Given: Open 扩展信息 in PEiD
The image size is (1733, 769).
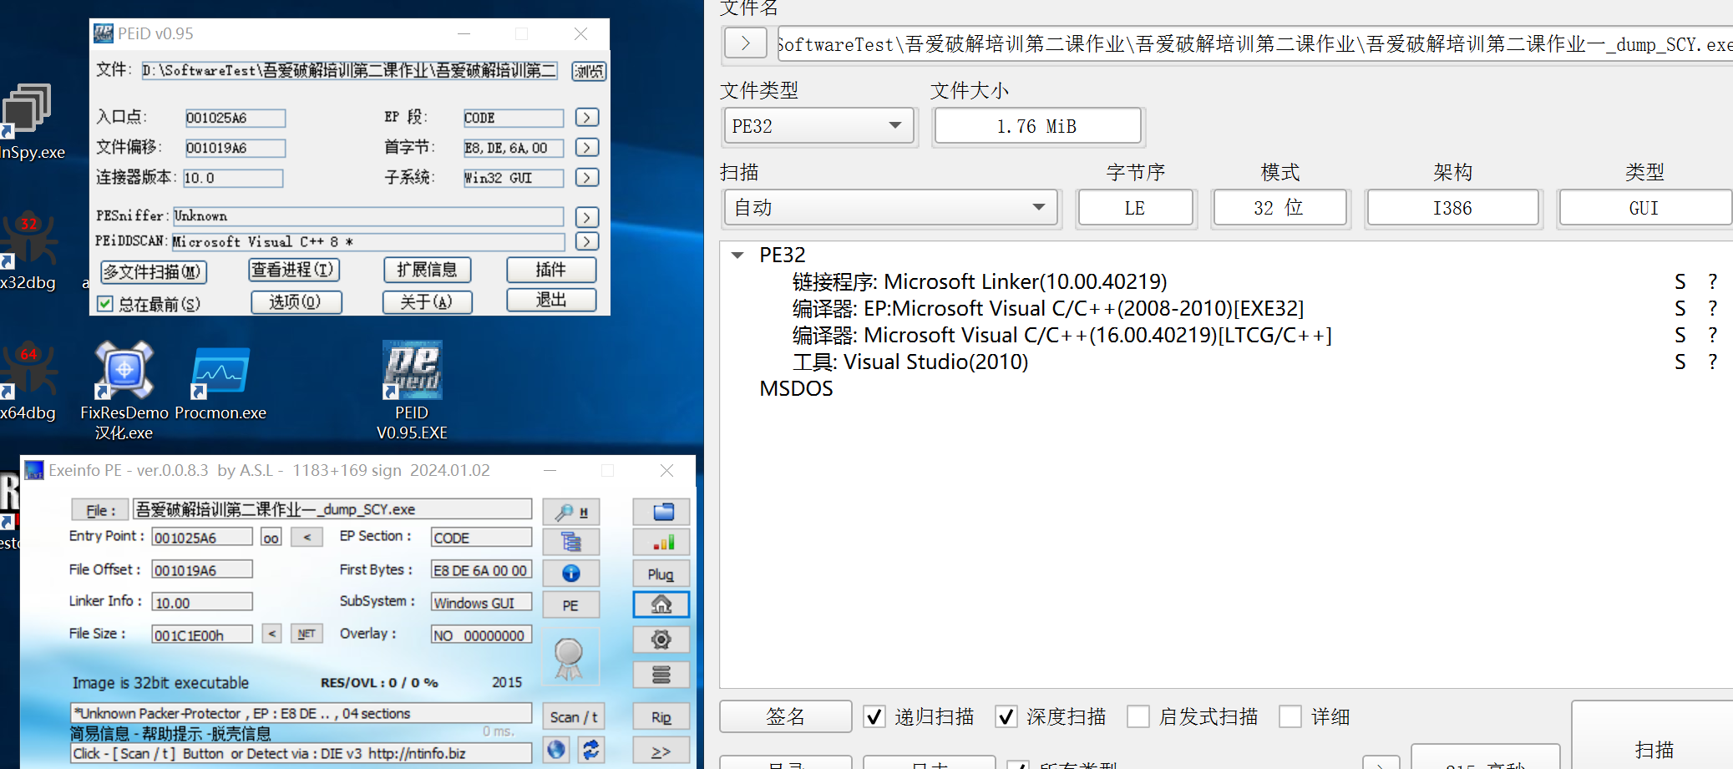Looking at the screenshot, I should pyautogui.click(x=428, y=270).
